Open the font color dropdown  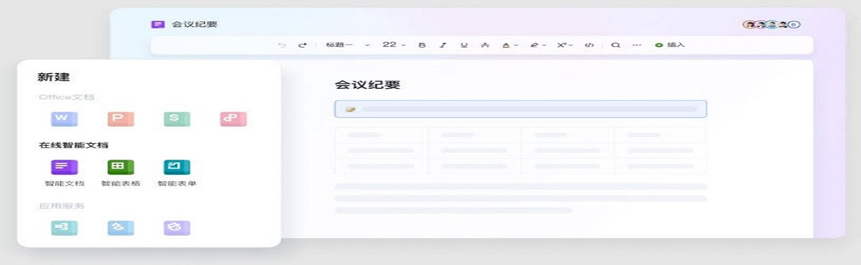(x=510, y=45)
